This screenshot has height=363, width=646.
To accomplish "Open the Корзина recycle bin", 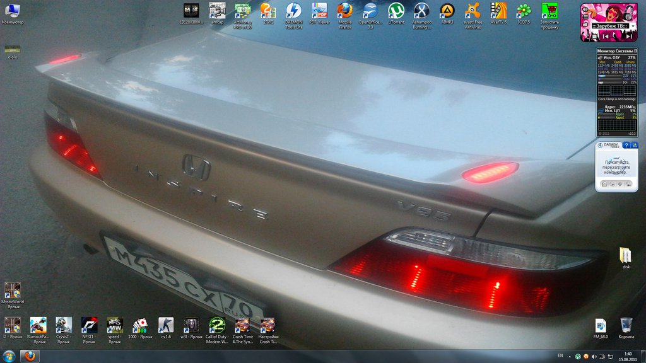I will [x=626, y=328].
